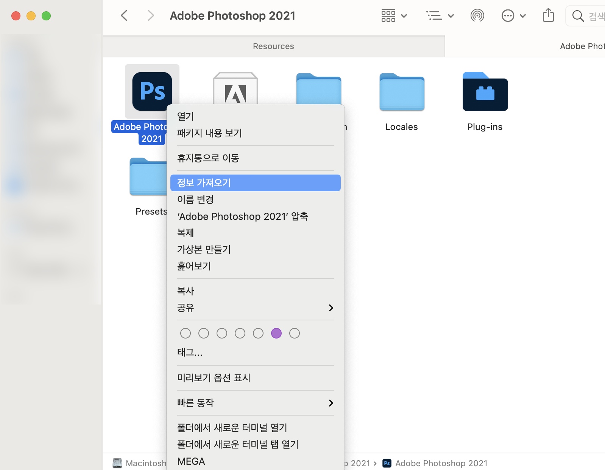Click the AirDrop toolbar icon
605x470 pixels.
477,15
